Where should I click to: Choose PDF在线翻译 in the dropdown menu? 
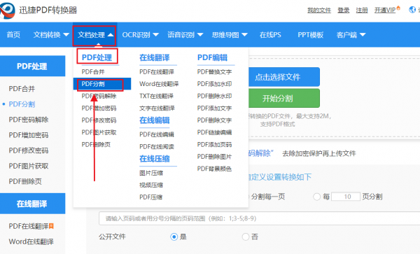(x=157, y=72)
